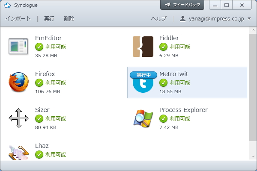
Task: Minimize the Synclogue window
Action: click(x=215, y=5)
